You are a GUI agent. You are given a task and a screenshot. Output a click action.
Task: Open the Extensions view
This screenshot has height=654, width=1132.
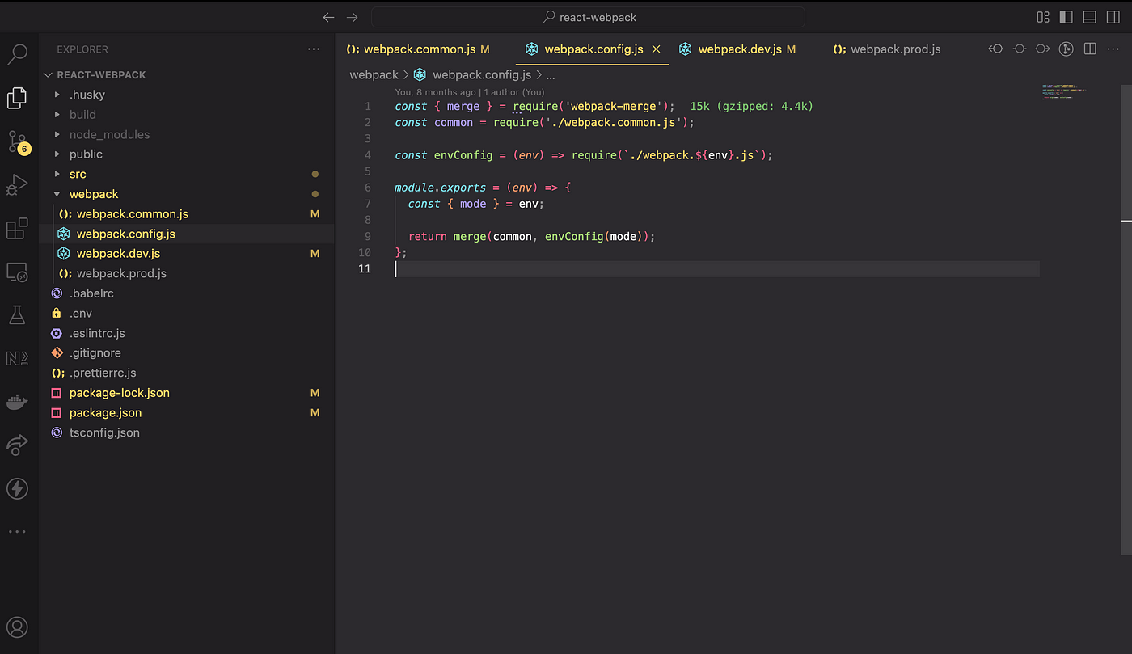click(17, 229)
